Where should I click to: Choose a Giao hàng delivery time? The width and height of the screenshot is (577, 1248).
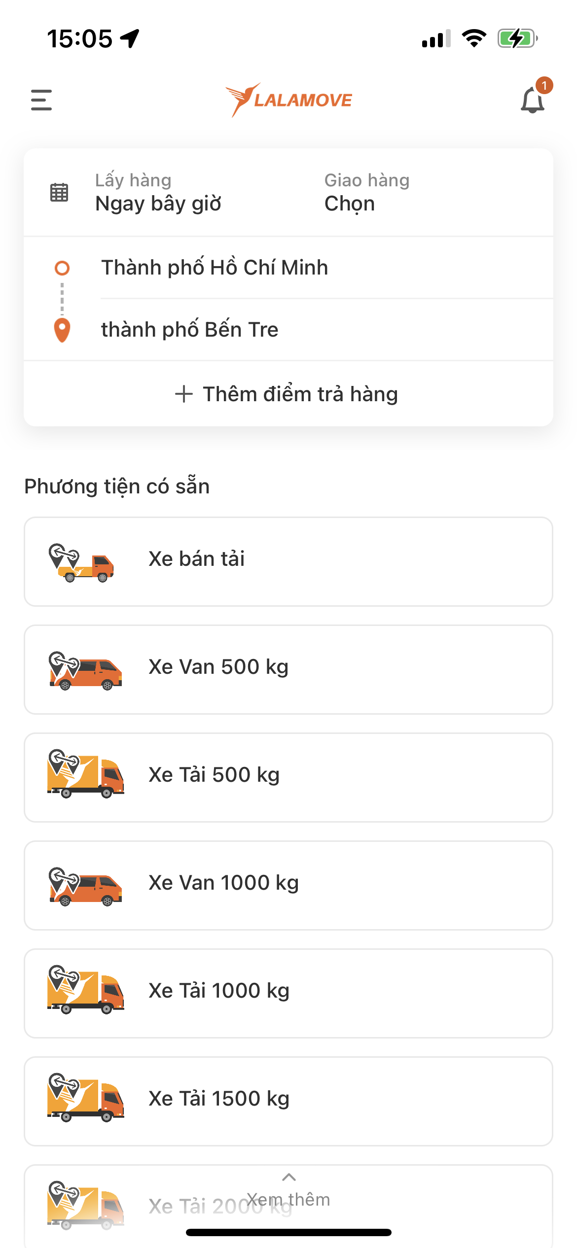click(367, 193)
